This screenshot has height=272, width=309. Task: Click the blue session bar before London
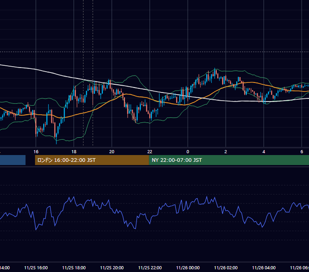(x=13, y=160)
